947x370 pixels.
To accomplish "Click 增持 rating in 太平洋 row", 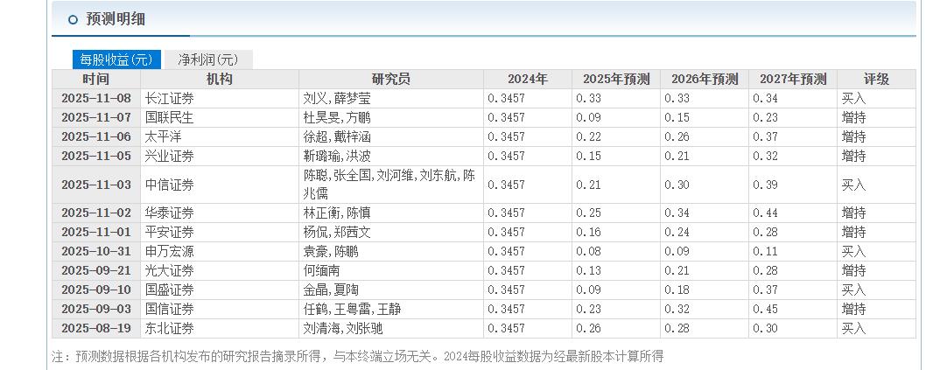I will 853,137.
